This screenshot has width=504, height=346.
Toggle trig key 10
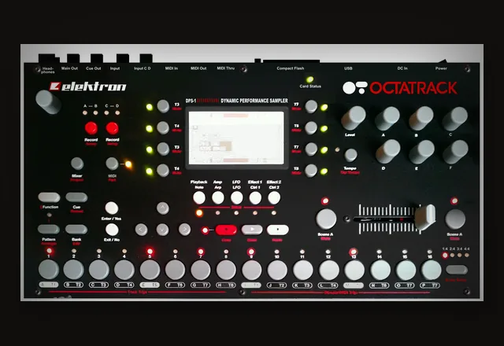tap(277, 270)
